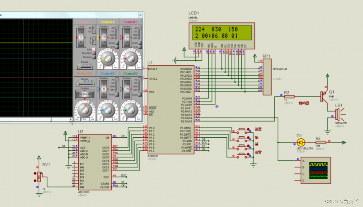The image size is (363, 207).
Task: Click the yellow LED D1 component
Action: click(301, 142)
